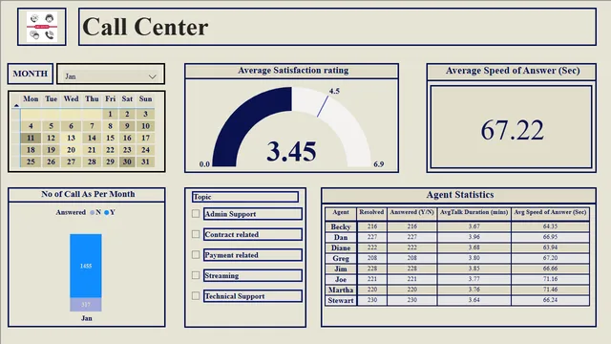
Task: Select calendar day 1
Action: 111,114
